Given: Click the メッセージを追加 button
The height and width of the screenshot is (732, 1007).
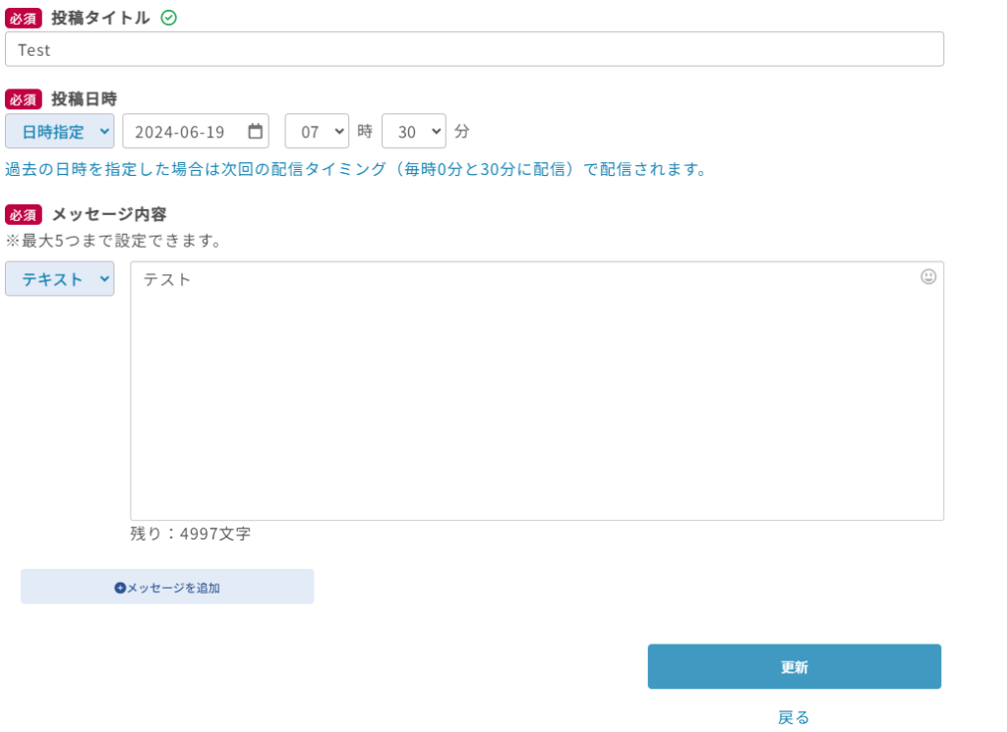Looking at the screenshot, I should 167,587.
